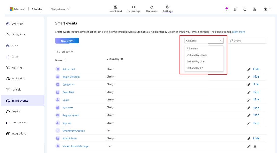Screen dimensions: 277x153
Task: Hide the Begin checkout event
Action: (x=256, y=76)
